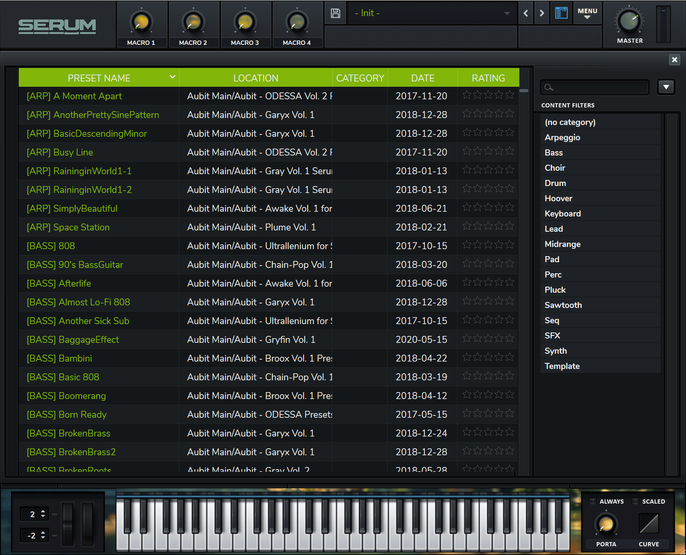Click the Serum logo

point(57,26)
